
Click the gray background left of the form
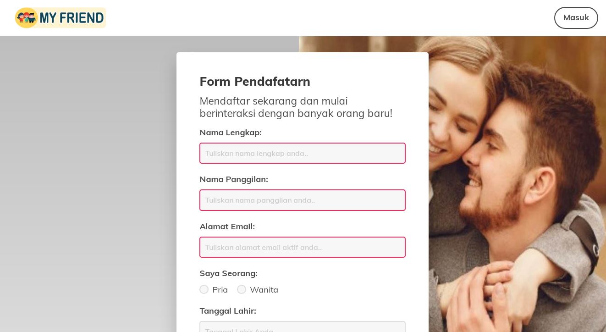88,183
